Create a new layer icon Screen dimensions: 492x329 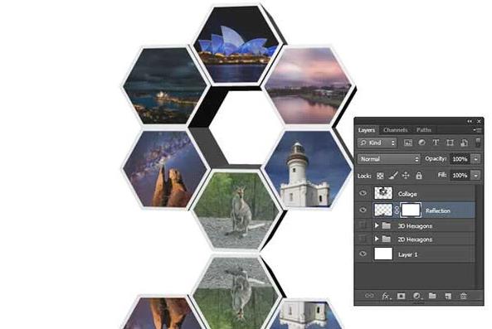point(448,296)
